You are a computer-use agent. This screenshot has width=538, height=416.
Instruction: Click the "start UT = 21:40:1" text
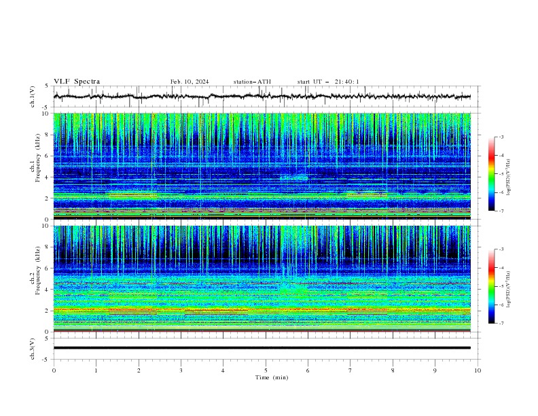[328, 82]
